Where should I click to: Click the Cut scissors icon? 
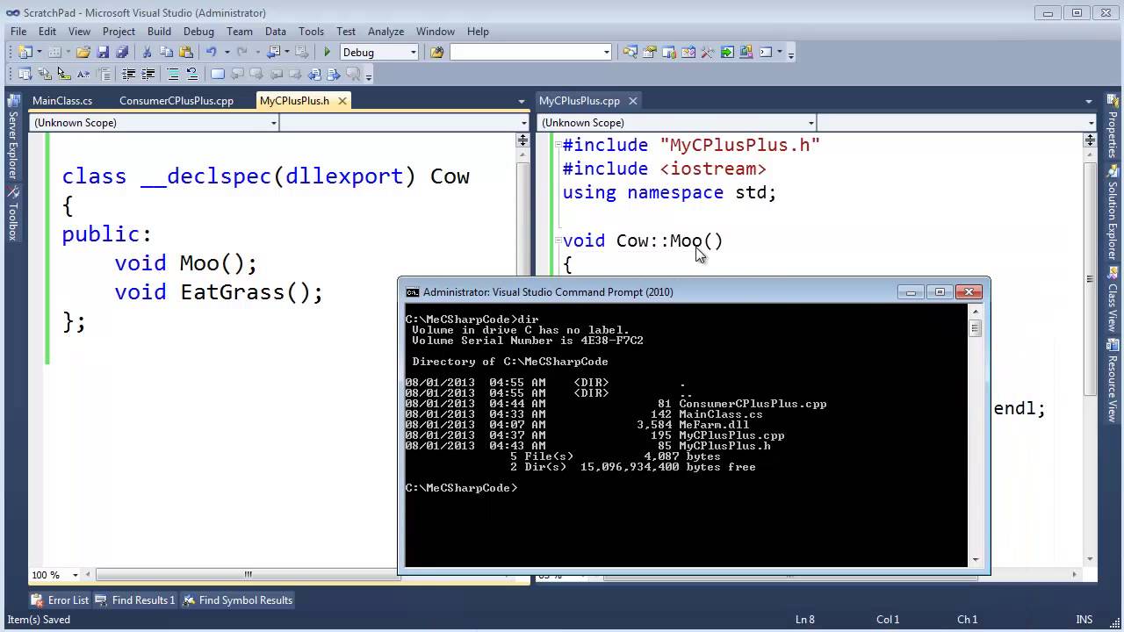[x=147, y=53]
